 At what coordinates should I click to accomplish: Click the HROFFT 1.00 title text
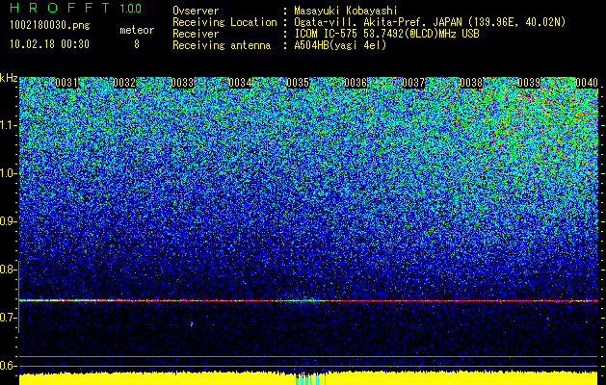pos(75,8)
